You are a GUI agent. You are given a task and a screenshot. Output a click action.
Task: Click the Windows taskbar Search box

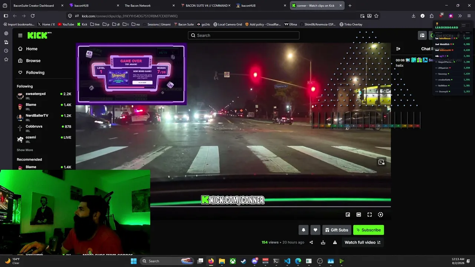167,261
